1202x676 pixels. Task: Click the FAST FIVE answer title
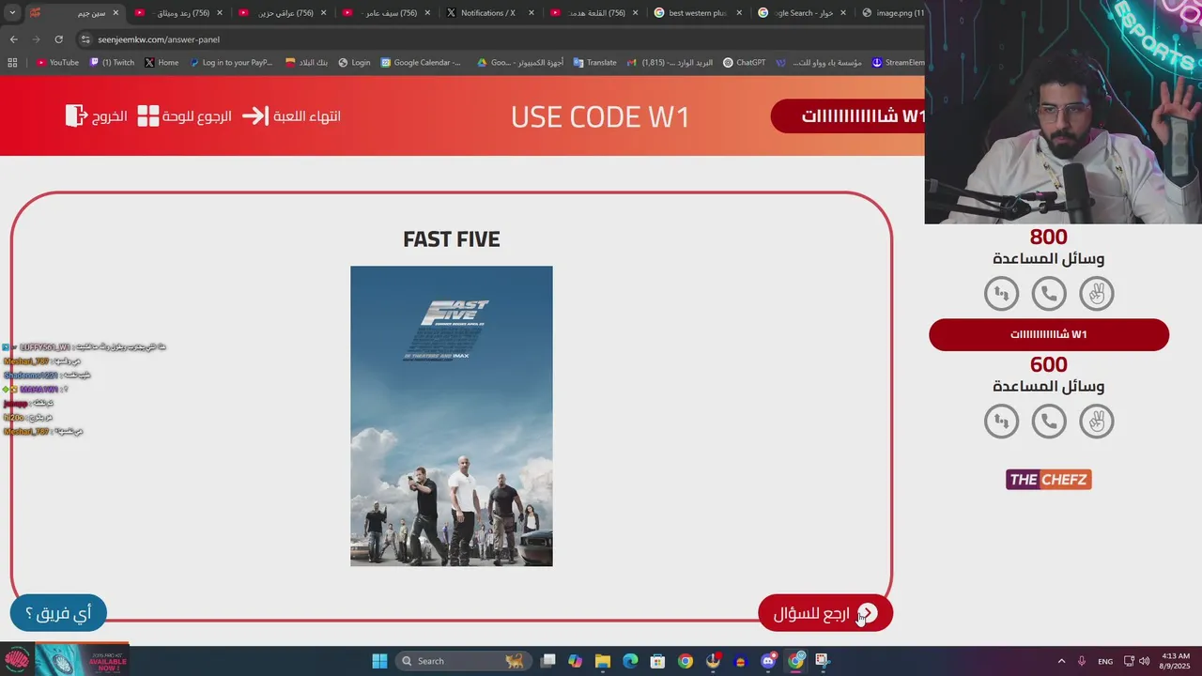click(x=452, y=239)
